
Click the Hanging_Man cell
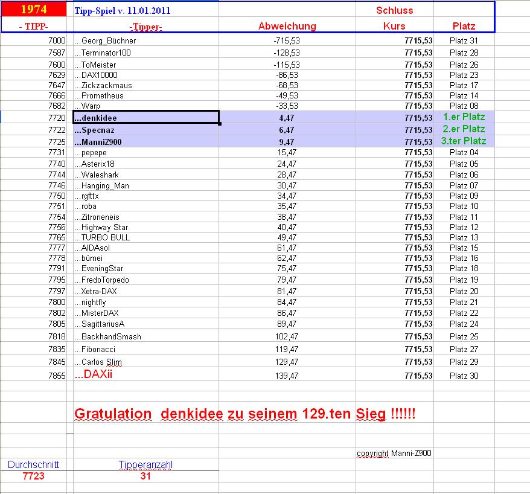[x=146, y=185]
